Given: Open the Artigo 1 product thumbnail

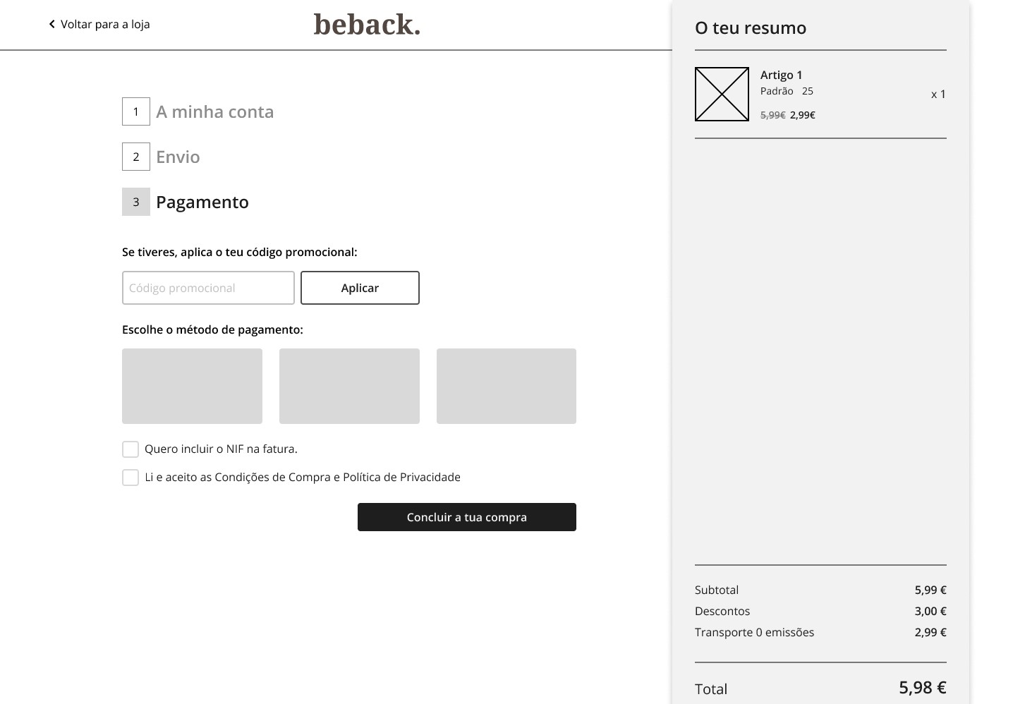Looking at the screenshot, I should pyautogui.click(x=722, y=94).
